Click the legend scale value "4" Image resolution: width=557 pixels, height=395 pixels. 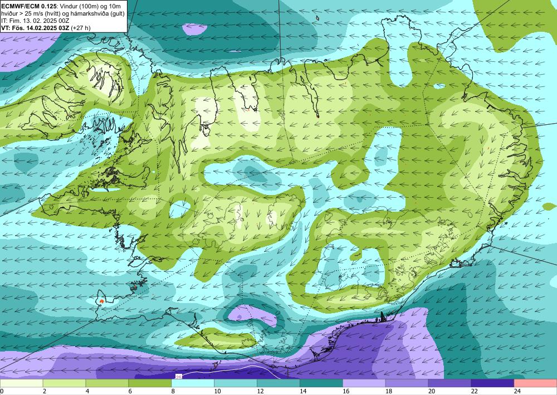[87, 391]
